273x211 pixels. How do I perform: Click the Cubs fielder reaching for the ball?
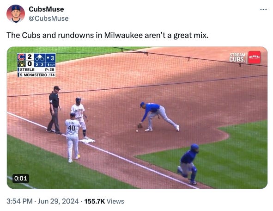pos(158,117)
